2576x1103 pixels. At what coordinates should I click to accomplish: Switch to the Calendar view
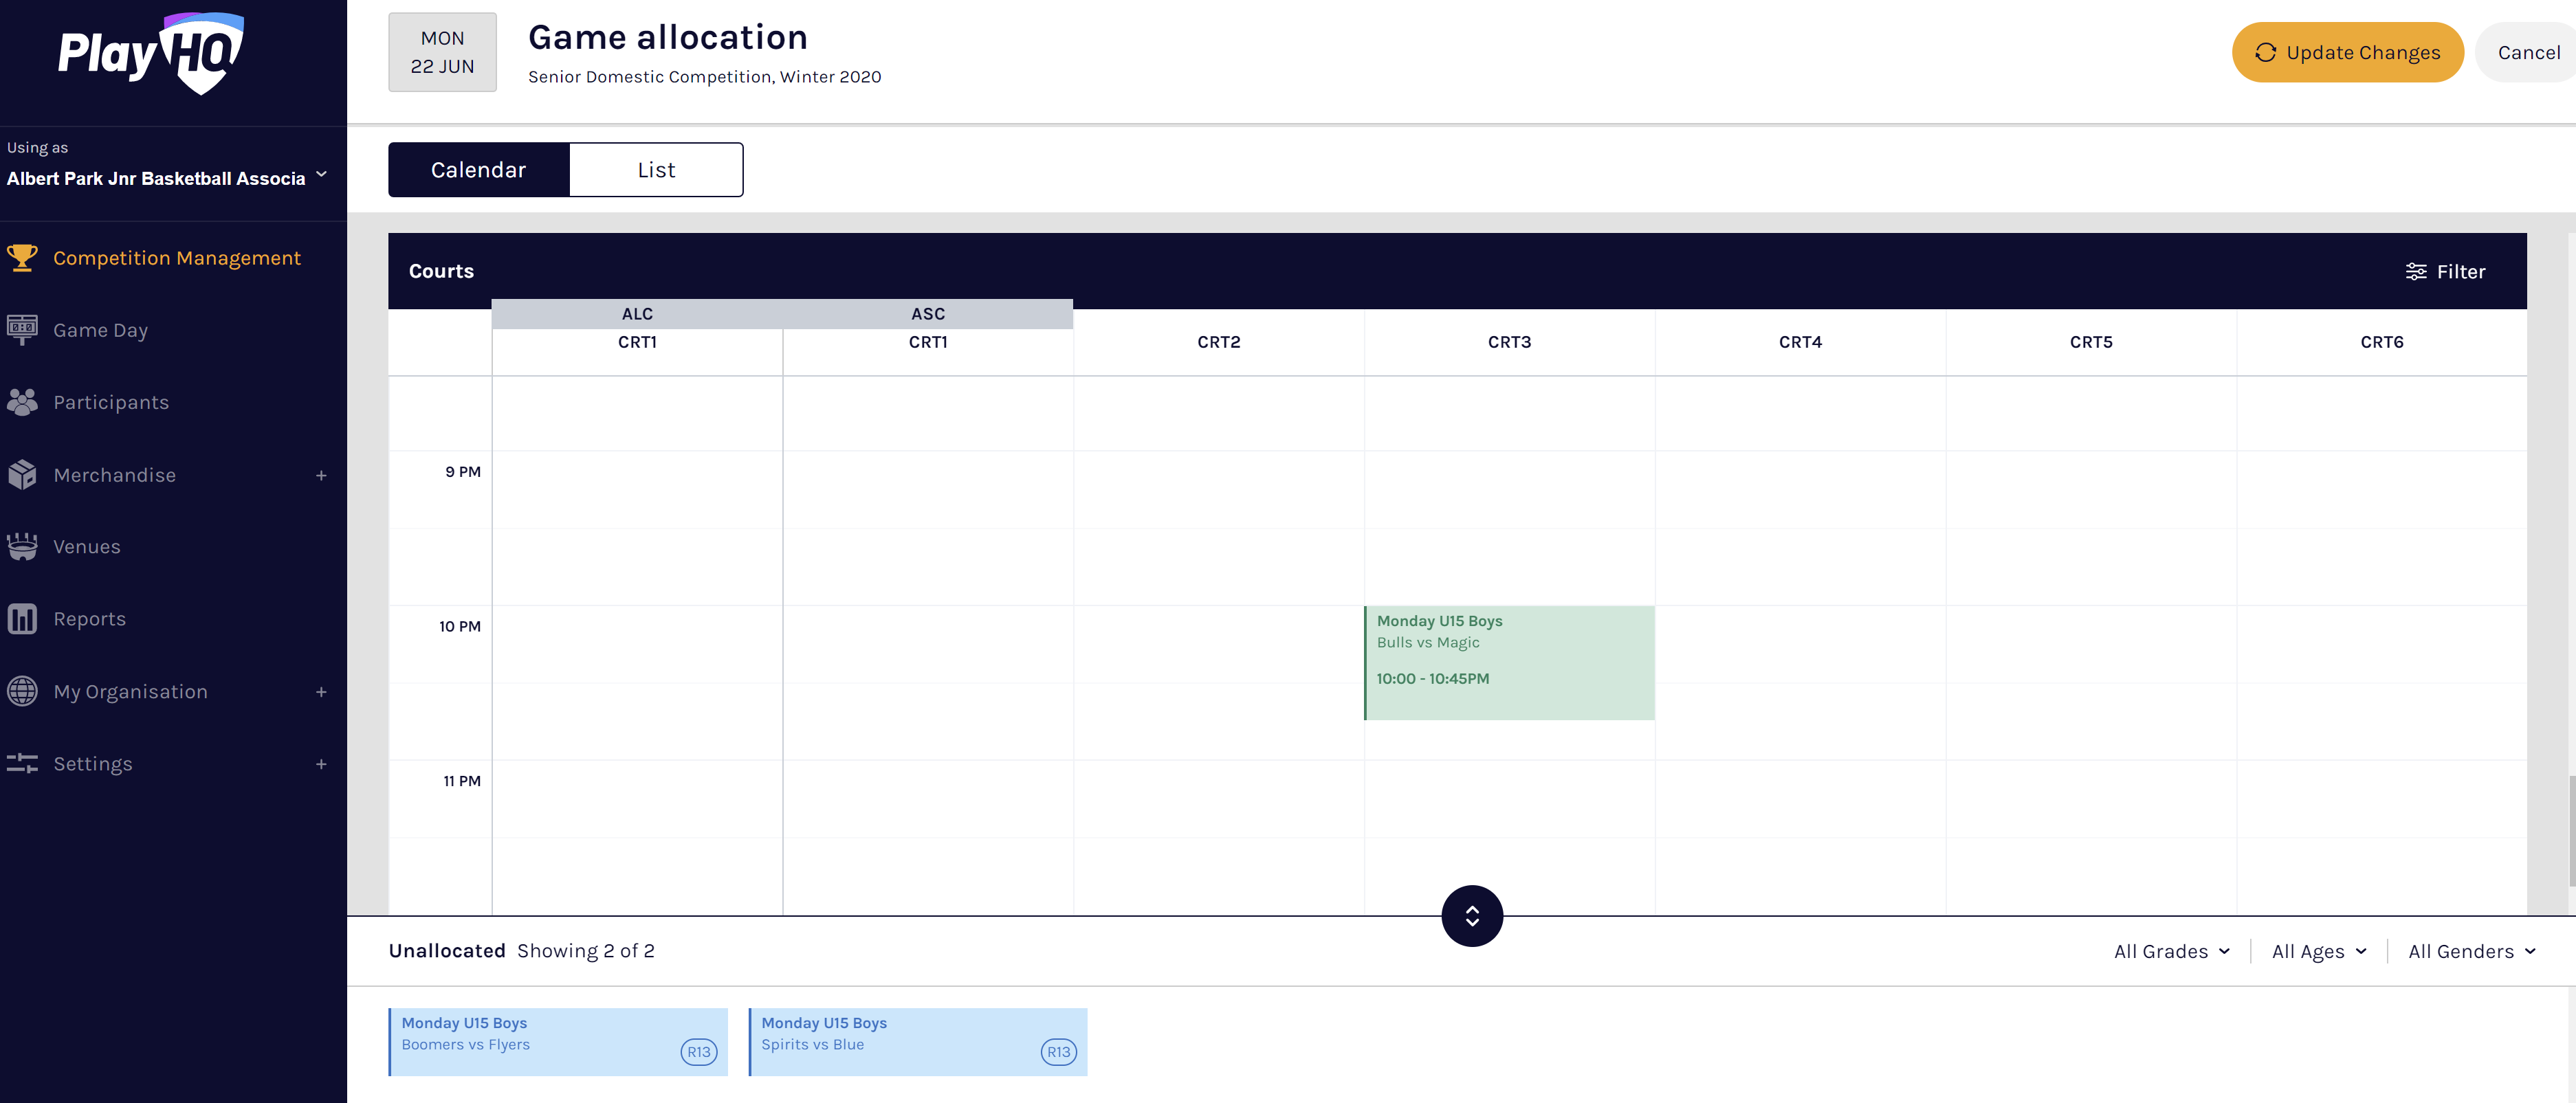[478, 170]
